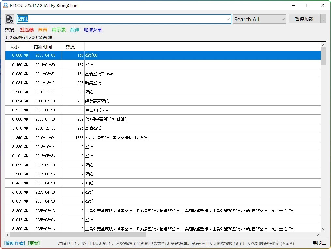331x249 pixels.
Task: Sort results by the 热度 column
Action: point(70,46)
